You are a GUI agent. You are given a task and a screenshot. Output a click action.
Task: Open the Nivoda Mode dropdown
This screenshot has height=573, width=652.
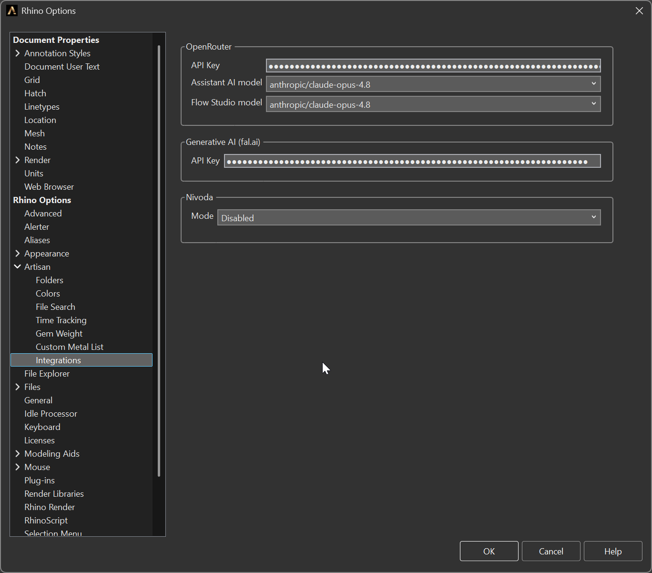point(409,218)
